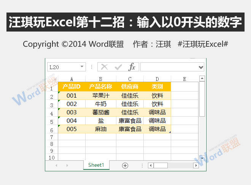Select the cell containing 002
Screen dimensions: 251x185
[71, 104]
